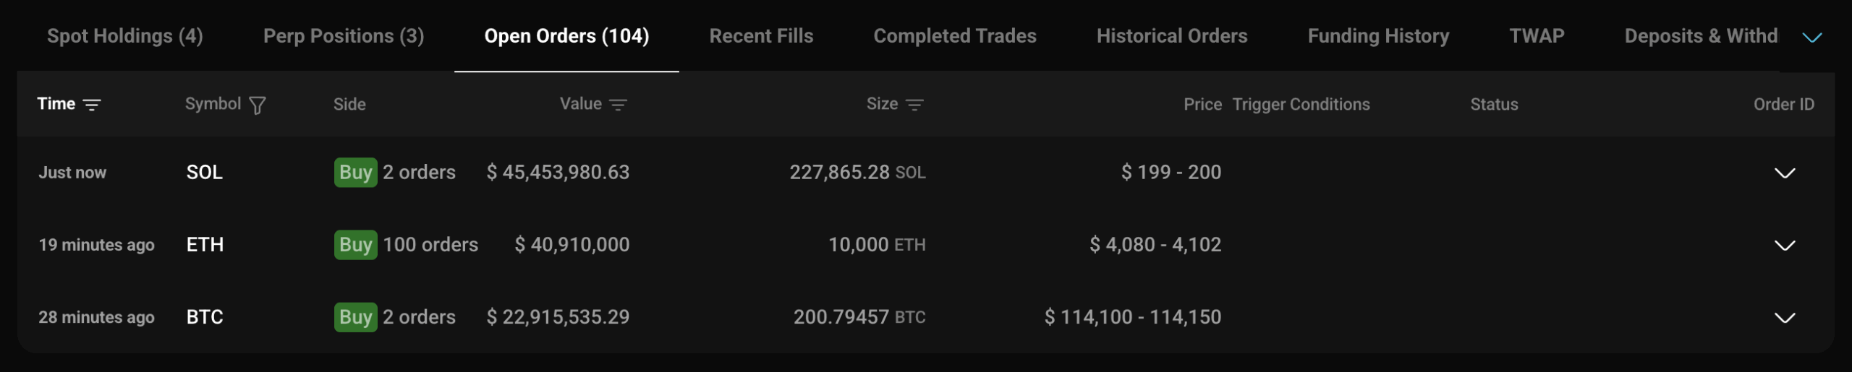This screenshot has width=1852, height=372.
Task: Show more tabs with blue chevron
Action: click(1811, 37)
